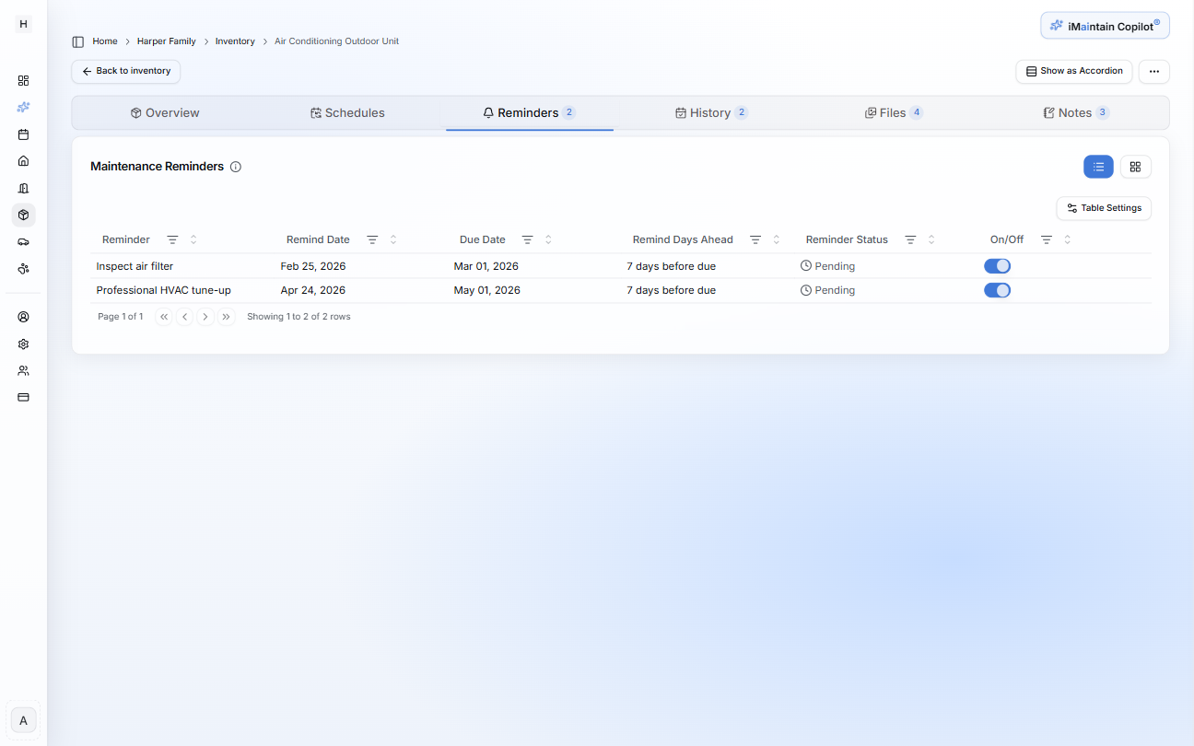Open the three-dot more options menu

pyautogui.click(x=1153, y=71)
